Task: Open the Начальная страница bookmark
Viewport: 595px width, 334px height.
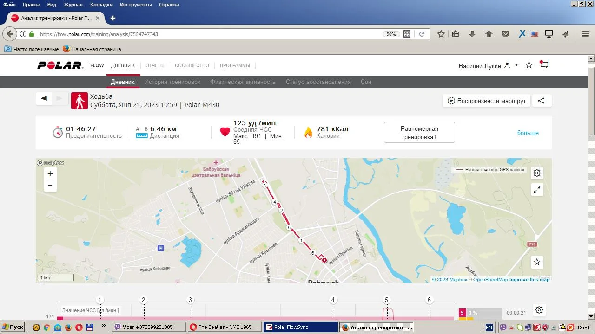Action: point(92,49)
